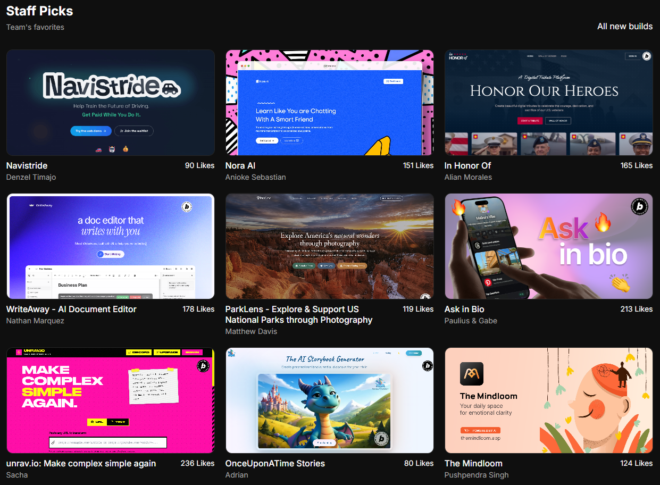Click the bolt badge on Ask in Bio
Screen dimensions: 660x485
point(640,206)
